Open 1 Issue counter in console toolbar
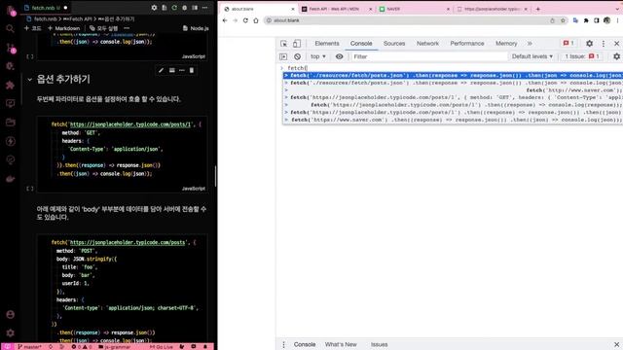The height and width of the screenshot is (350, 623). click(582, 56)
